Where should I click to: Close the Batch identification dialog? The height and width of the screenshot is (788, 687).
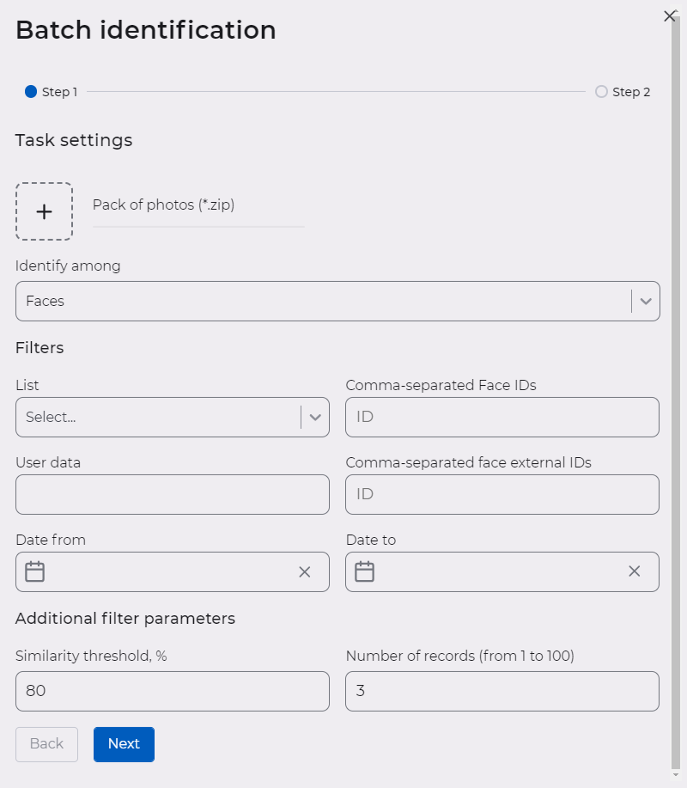[668, 15]
